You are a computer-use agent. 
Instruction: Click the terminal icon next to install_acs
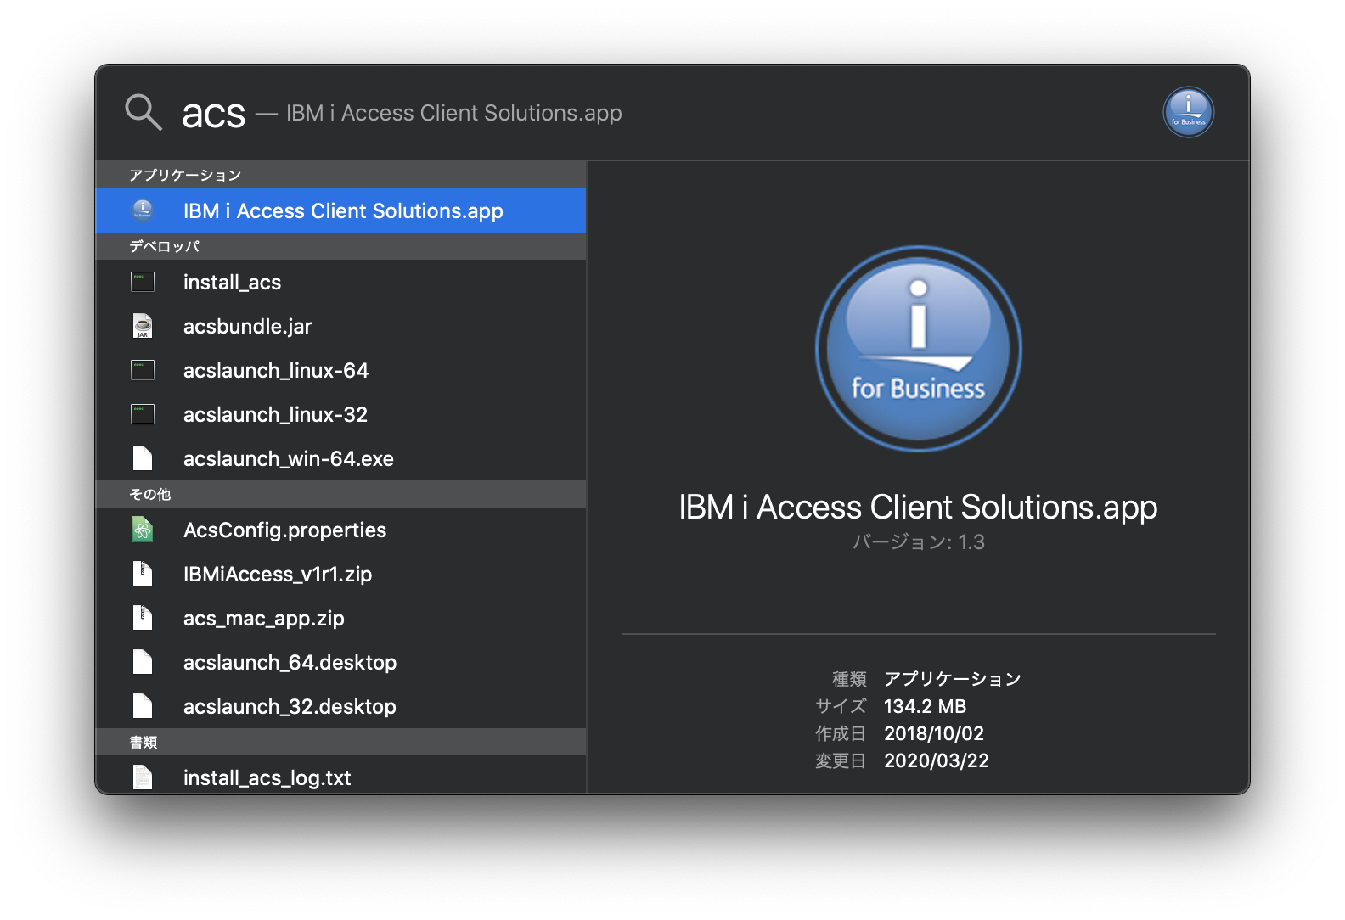(x=143, y=282)
